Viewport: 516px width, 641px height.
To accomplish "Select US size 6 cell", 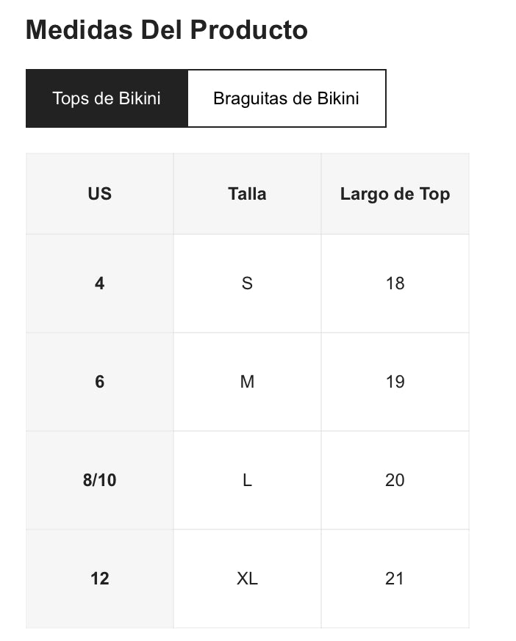I will (x=100, y=382).
